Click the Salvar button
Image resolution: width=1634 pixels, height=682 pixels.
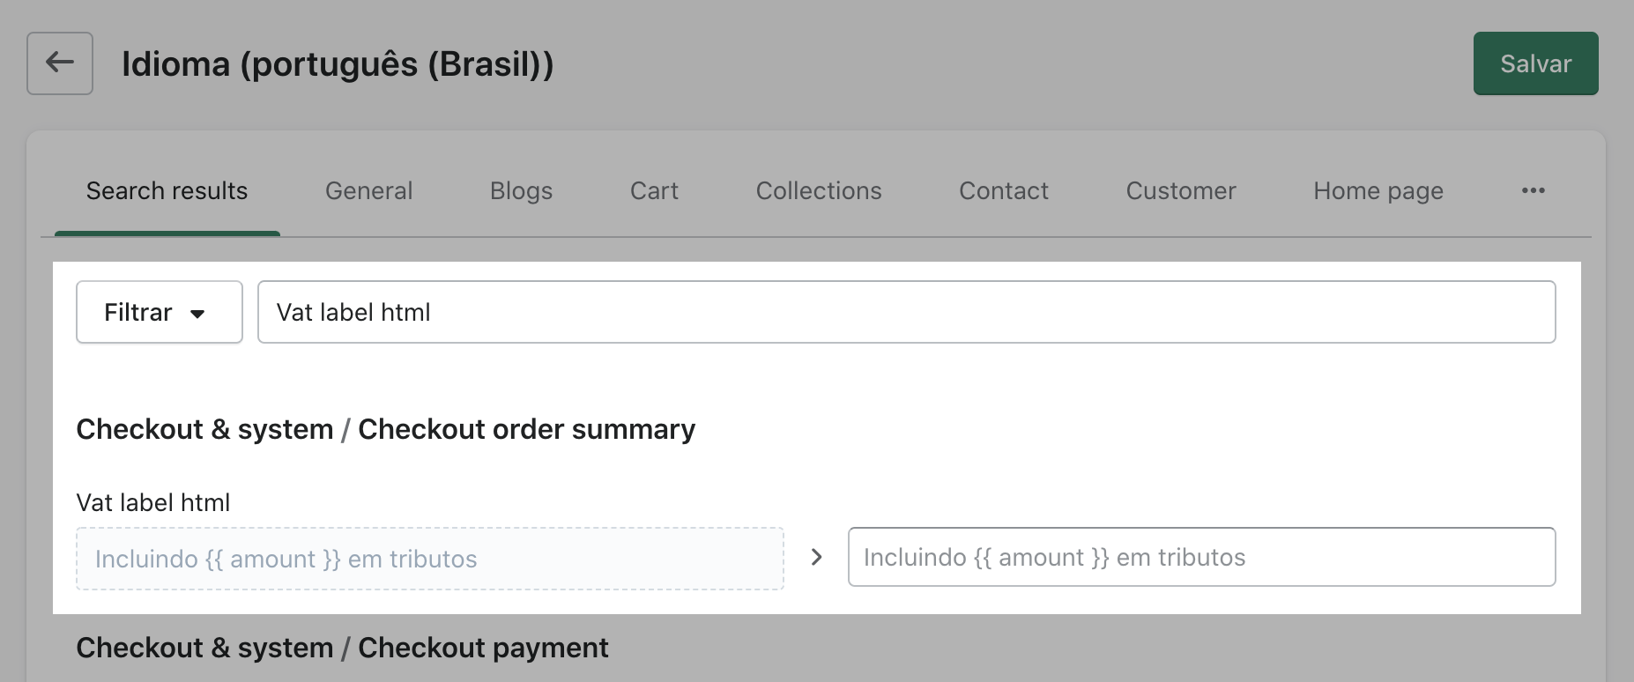tap(1535, 63)
